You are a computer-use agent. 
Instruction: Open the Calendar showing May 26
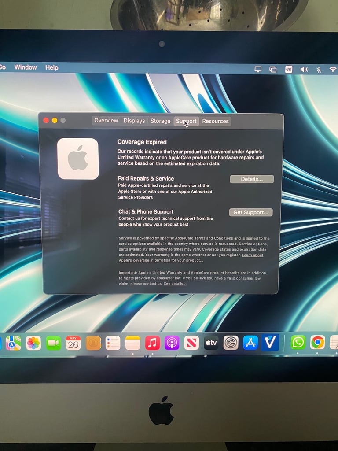(73, 343)
